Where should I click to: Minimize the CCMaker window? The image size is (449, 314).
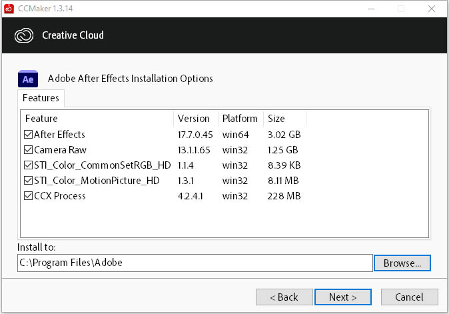pyautogui.click(x=371, y=8)
